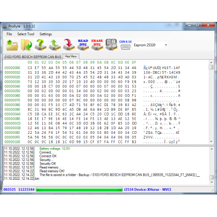The image size is (217, 217).
Task: Click the open folder icon in the toolbar
Action: click(x=12, y=45)
